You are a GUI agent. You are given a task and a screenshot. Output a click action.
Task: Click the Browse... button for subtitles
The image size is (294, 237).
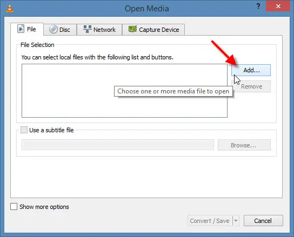click(x=244, y=145)
